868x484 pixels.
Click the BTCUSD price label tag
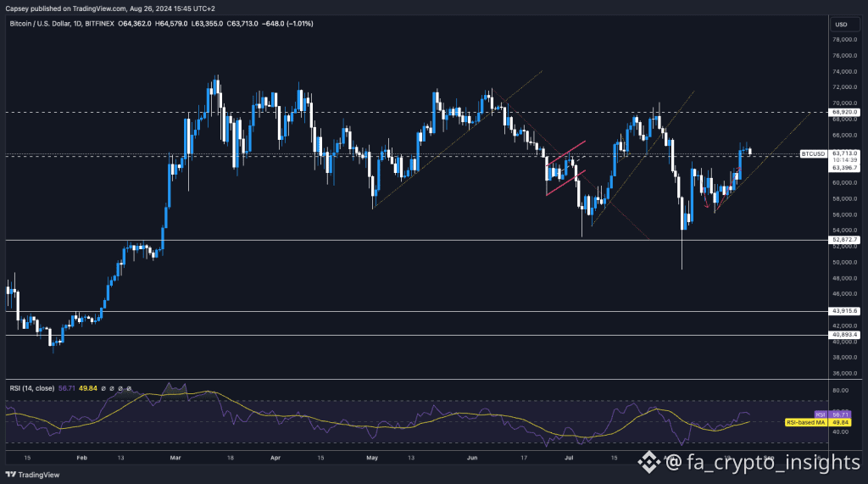(x=813, y=153)
